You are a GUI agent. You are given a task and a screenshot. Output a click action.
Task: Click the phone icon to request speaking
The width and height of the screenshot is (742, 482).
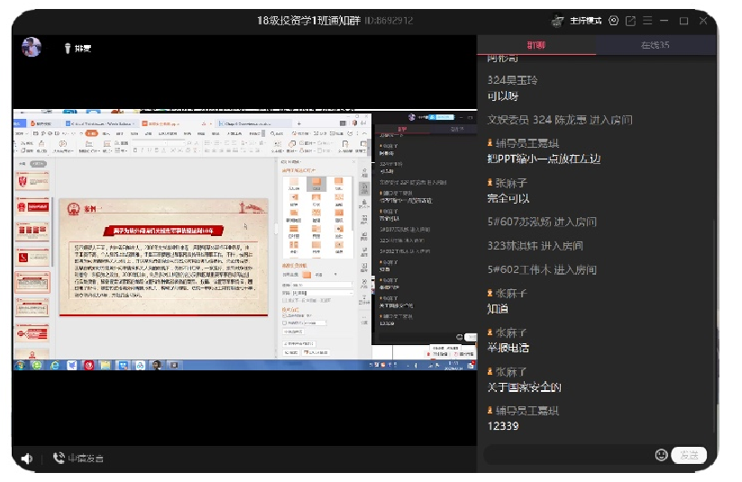click(59, 459)
